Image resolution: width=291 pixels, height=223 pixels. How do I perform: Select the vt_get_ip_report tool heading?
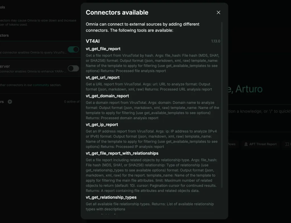(x=102, y=125)
